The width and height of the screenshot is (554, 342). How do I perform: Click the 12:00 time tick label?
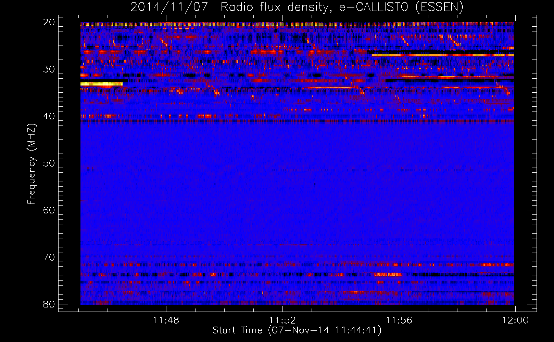click(x=515, y=320)
